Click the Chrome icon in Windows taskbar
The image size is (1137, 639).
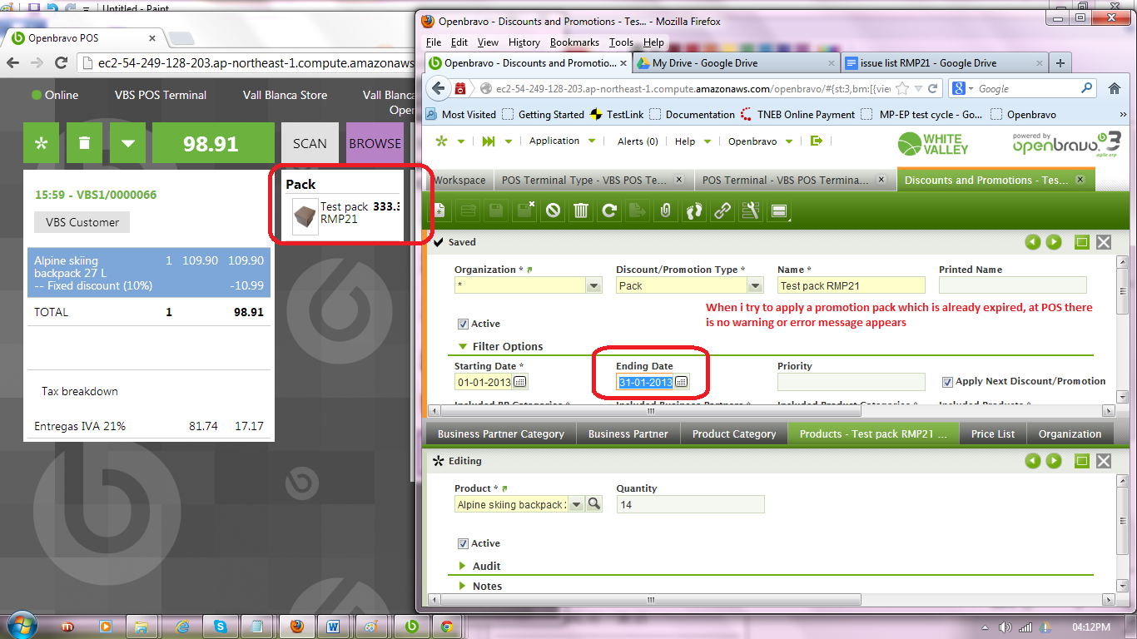[x=446, y=626]
